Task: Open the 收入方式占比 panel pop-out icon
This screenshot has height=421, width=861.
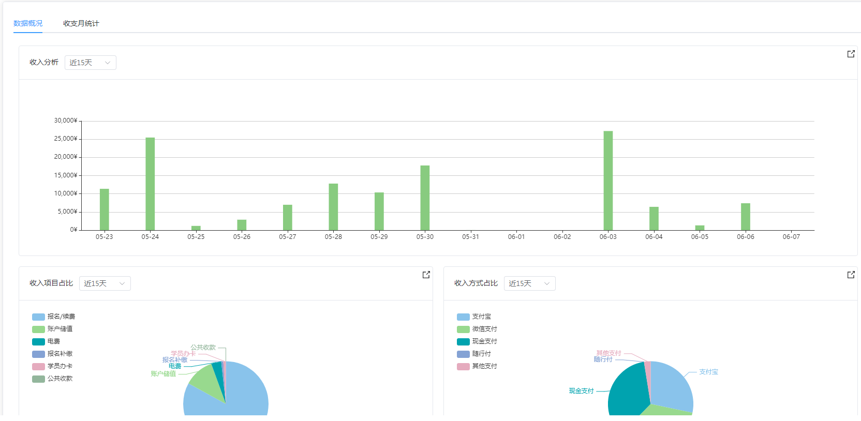Action: 851,275
